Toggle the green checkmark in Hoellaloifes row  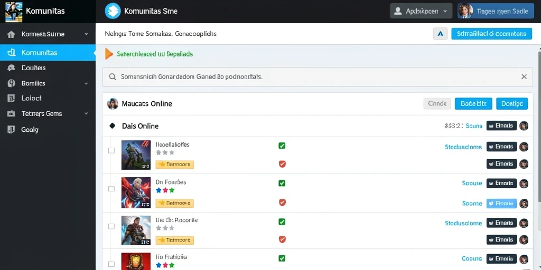coord(282,146)
